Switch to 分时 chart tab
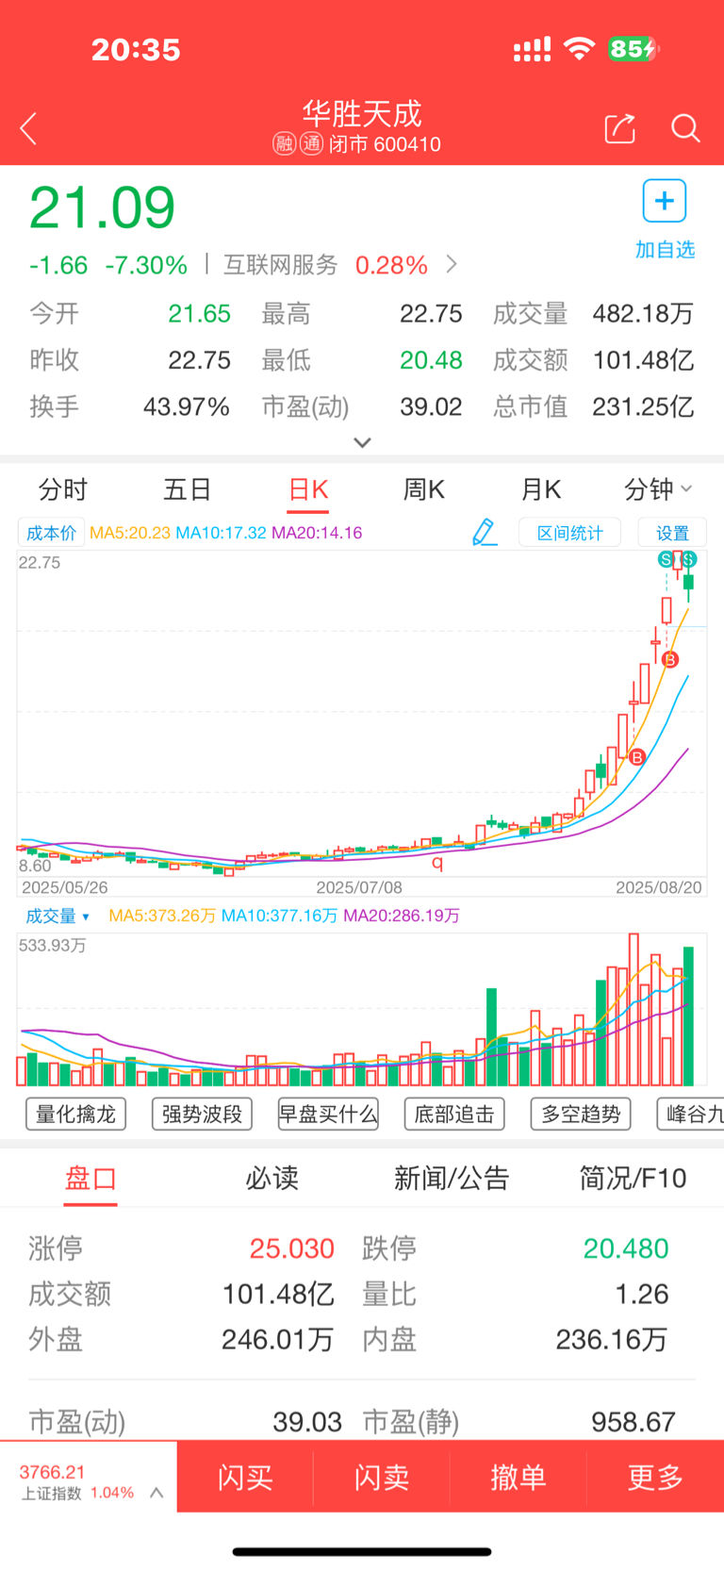The width and height of the screenshot is (724, 1570). click(62, 489)
